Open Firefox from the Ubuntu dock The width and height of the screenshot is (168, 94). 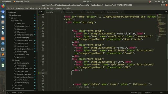(3, 6)
